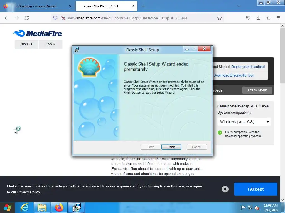
Task: Open a new browser tab
Action: coord(143,6)
